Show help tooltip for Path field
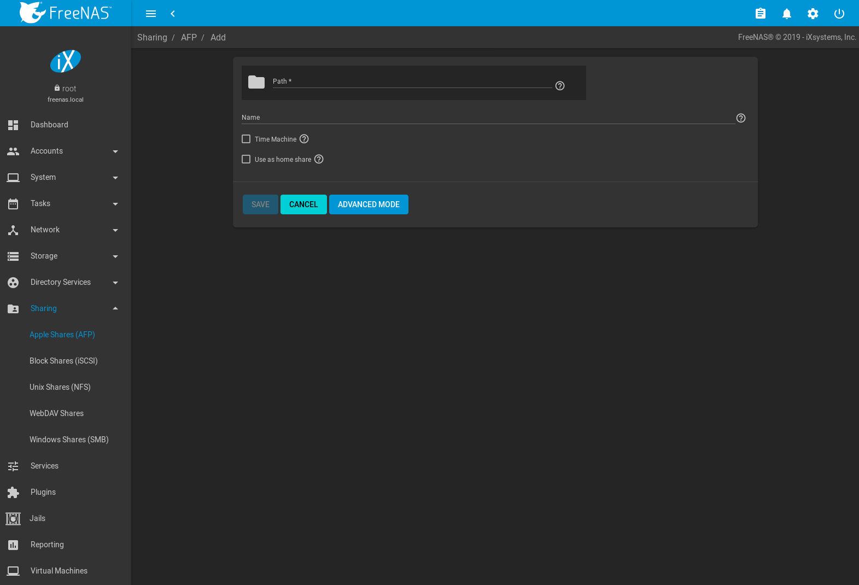This screenshot has width=859, height=585. click(559, 86)
